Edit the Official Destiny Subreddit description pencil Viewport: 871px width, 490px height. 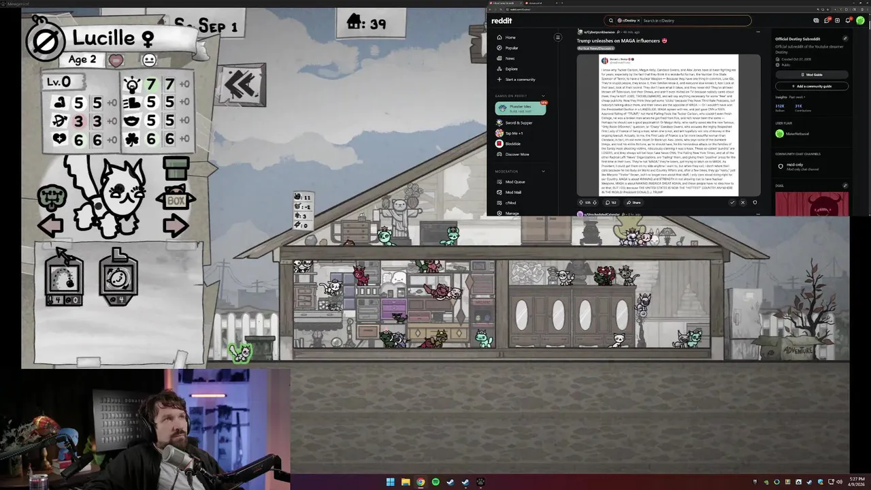(x=845, y=39)
